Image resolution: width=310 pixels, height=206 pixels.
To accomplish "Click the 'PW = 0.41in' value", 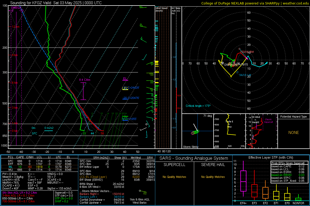I will (x=10, y=174).
